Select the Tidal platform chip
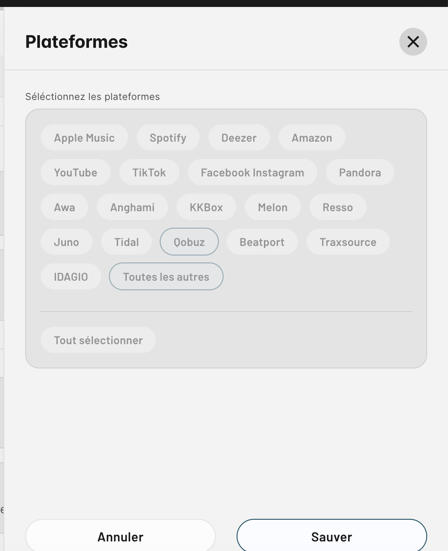Image resolution: width=448 pixels, height=551 pixels. 126,242
